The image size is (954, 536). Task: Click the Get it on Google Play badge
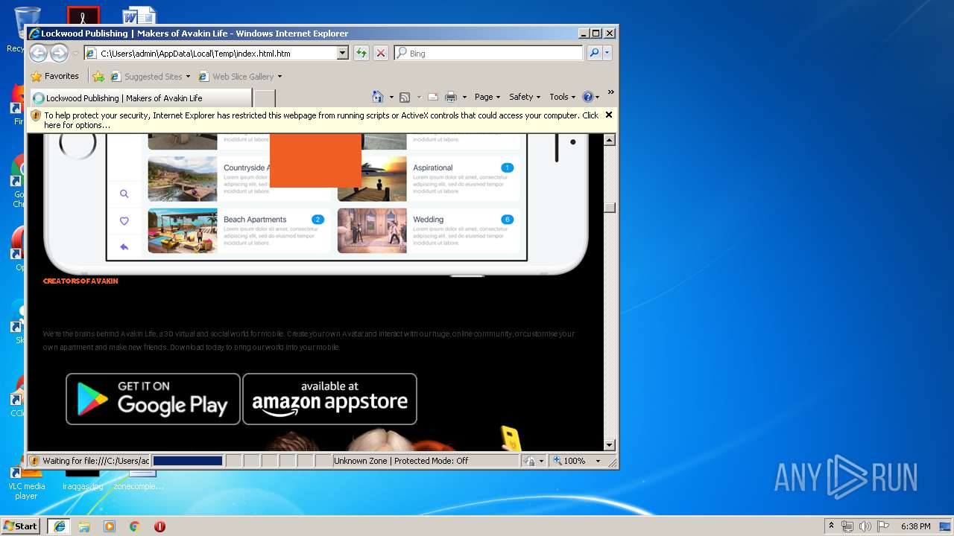coord(153,399)
